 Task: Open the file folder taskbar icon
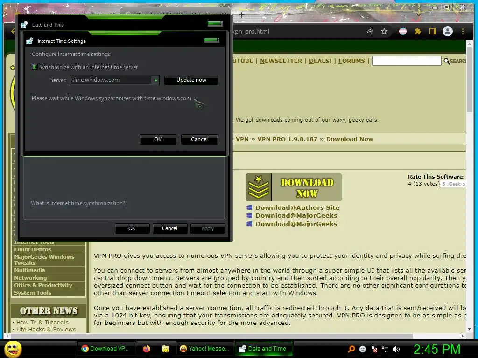click(x=166, y=349)
